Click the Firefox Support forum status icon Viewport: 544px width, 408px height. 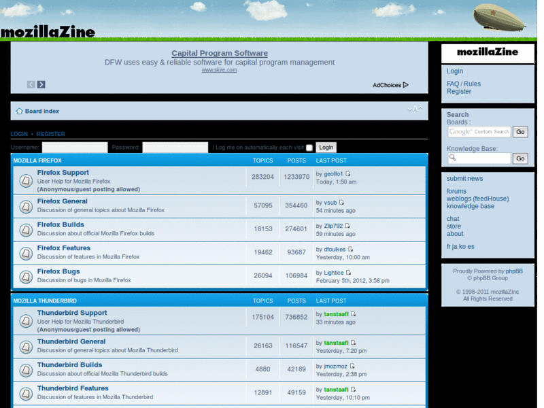26,181
